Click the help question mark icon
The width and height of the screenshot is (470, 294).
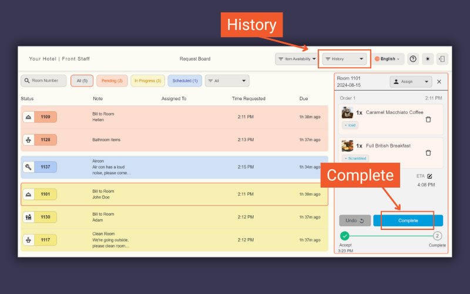click(x=413, y=59)
